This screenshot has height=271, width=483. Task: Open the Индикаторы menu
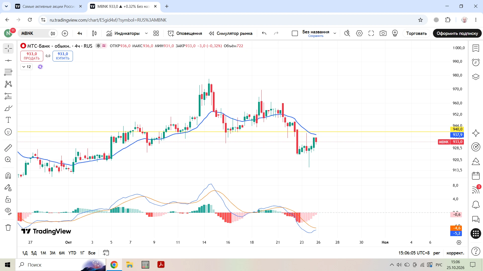[123, 33]
